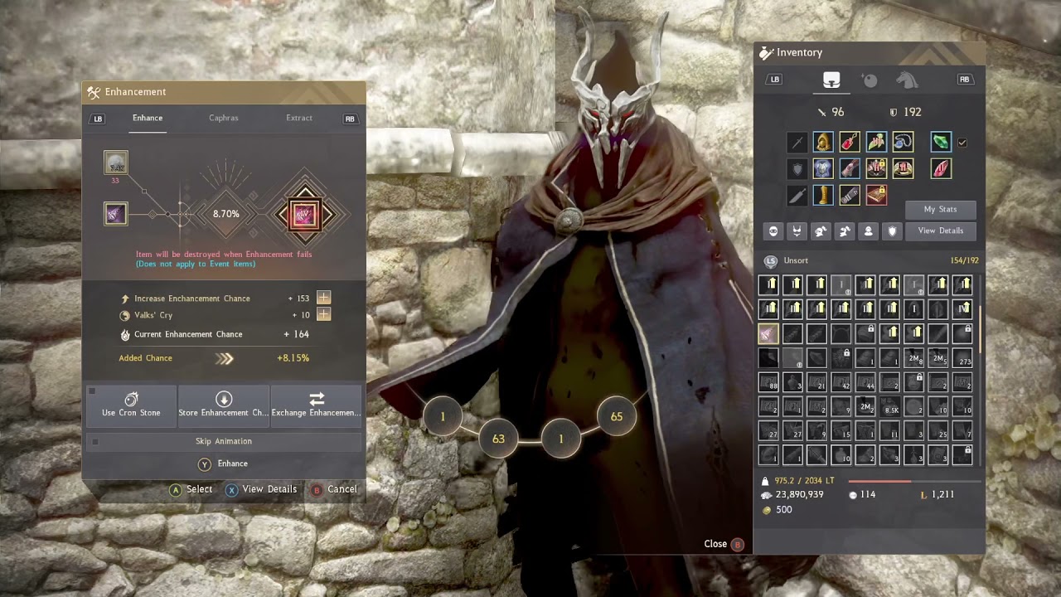The height and width of the screenshot is (597, 1061).
Task: Click the weight capacity bar
Action: pos(914,481)
